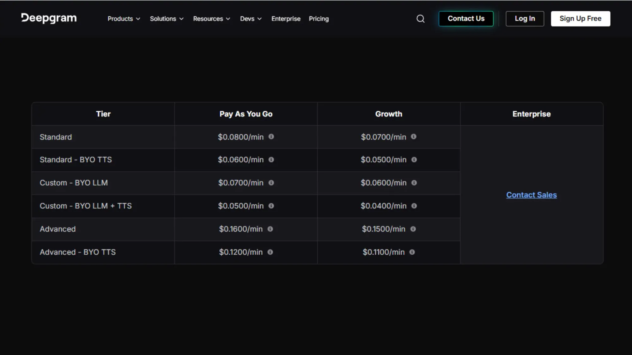Open the search icon in the navigation bar
Screen dimensions: 632x355
(420, 19)
